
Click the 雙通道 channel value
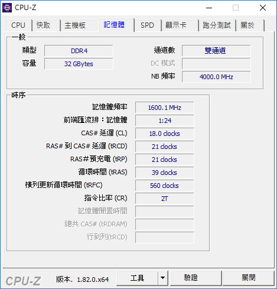216,51
